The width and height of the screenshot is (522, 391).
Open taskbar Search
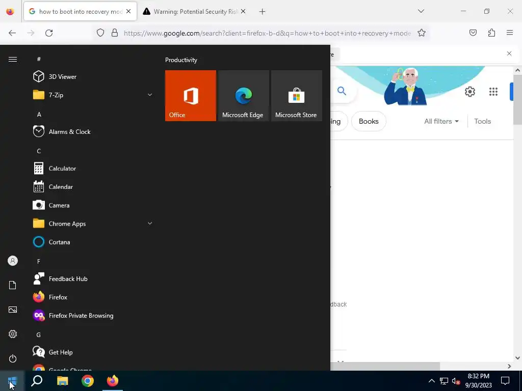(x=37, y=381)
